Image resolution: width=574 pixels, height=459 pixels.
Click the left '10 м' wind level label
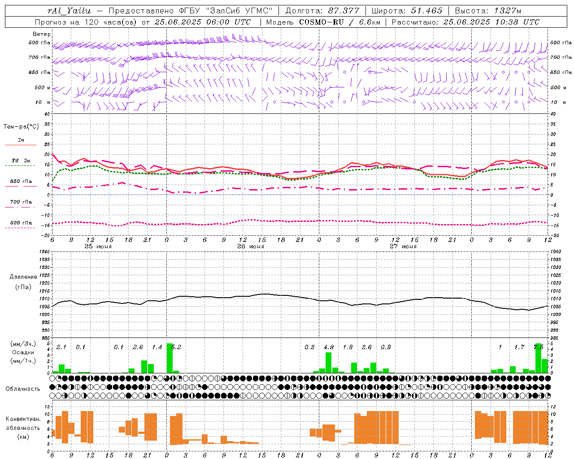[43, 102]
